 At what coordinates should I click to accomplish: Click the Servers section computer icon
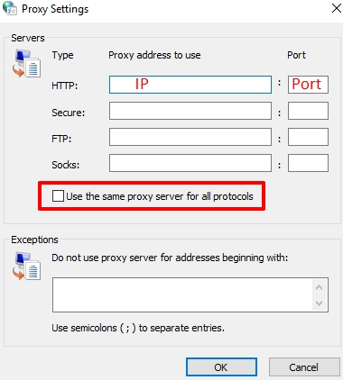pyautogui.click(x=26, y=63)
